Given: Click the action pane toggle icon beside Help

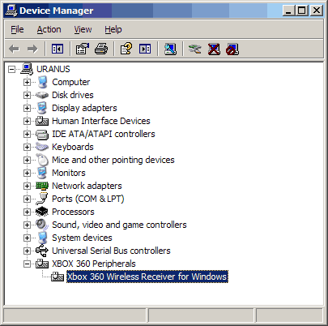Looking at the screenshot, I should 145,49.
